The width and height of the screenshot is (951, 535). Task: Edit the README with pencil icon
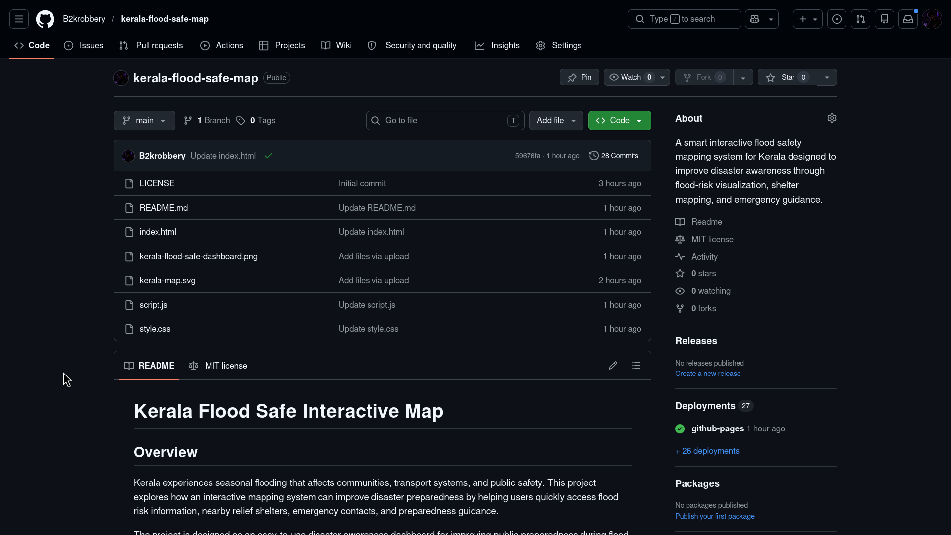pyautogui.click(x=613, y=366)
